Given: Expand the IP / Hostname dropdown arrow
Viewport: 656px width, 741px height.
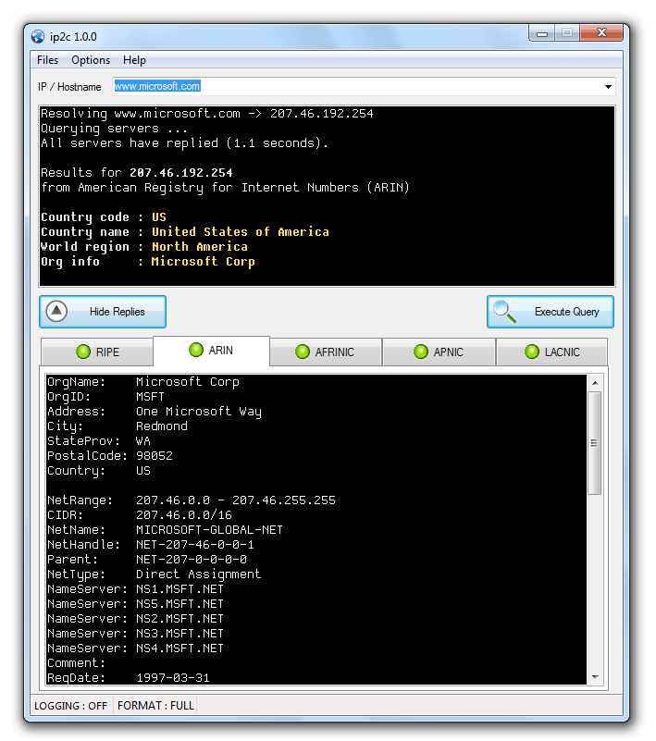Looking at the screenshot, I should coord(608,87).
